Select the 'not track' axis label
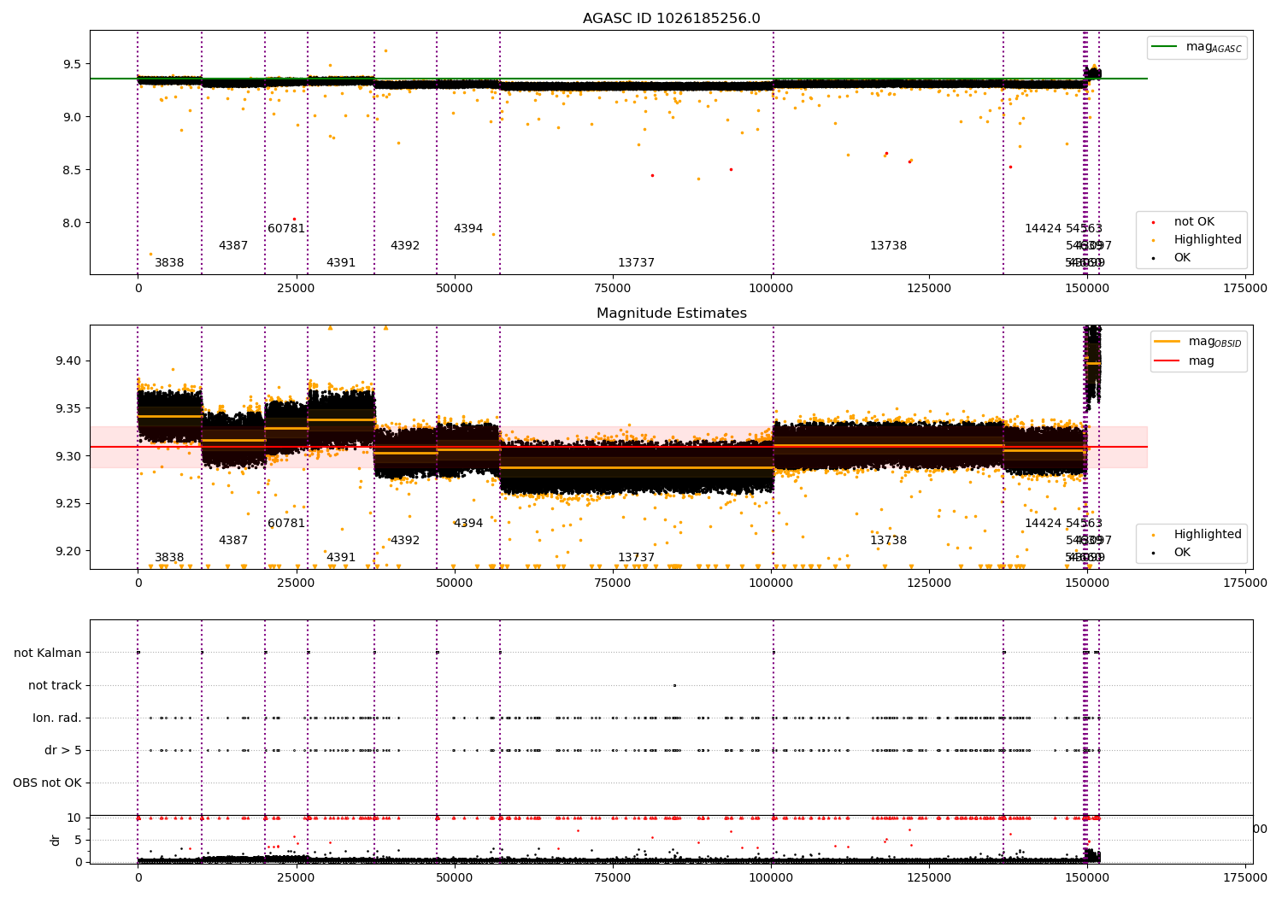The width and height of the screenshot is (1282, 897). (x=55, y=685)
